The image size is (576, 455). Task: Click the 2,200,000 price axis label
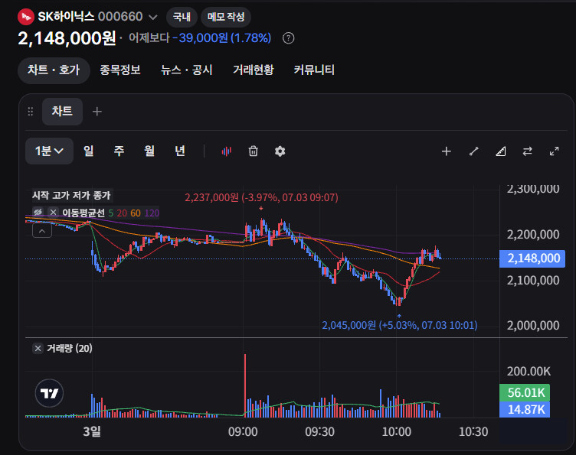pyautogui.click(x=533, y=235)
